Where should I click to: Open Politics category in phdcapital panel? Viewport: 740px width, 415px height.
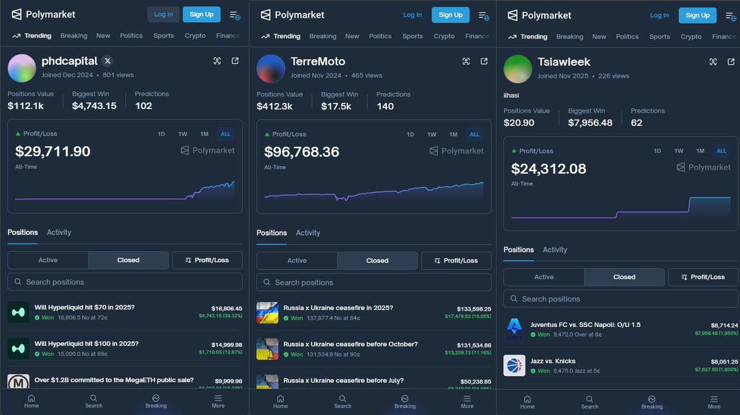point(131,36)
